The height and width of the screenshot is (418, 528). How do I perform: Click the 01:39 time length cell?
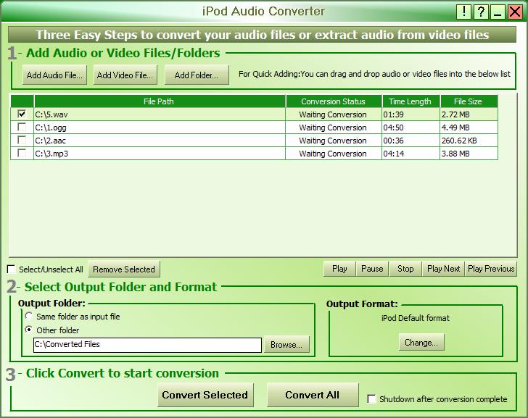[x=411, y=114]
